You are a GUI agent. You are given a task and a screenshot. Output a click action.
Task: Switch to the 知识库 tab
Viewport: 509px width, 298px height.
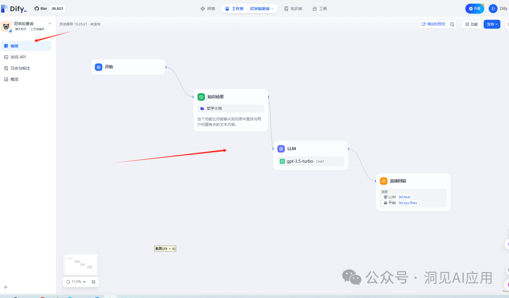tap(293, 8)
